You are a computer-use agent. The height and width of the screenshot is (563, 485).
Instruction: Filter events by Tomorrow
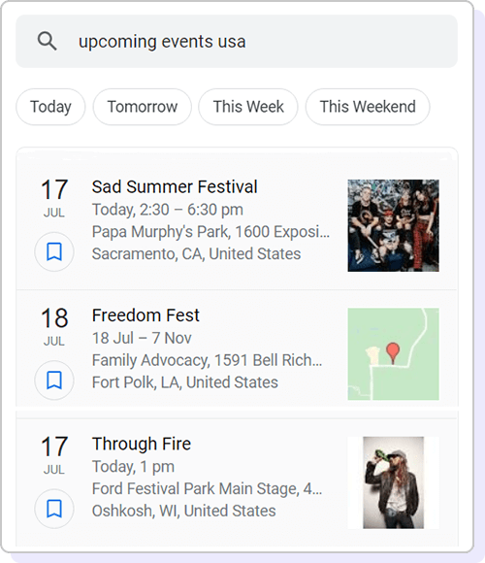coord(142,107)
